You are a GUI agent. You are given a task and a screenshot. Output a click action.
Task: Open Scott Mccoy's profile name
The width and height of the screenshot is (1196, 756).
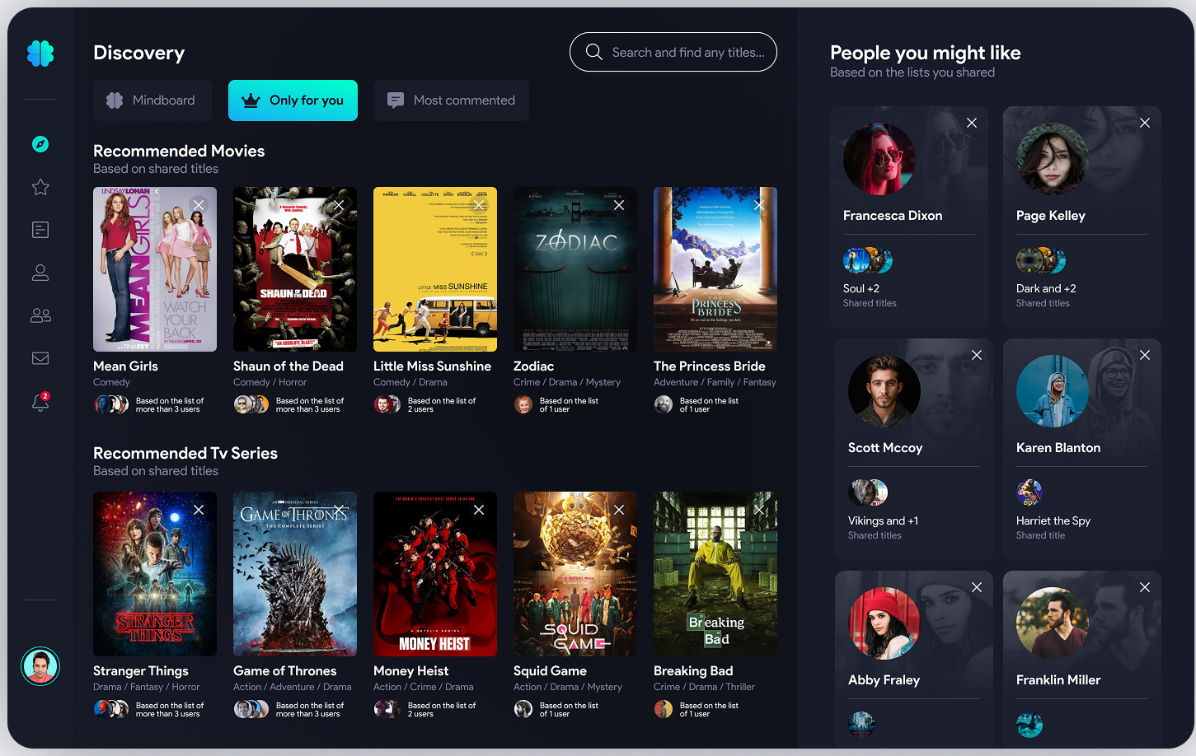coord(885,448)
